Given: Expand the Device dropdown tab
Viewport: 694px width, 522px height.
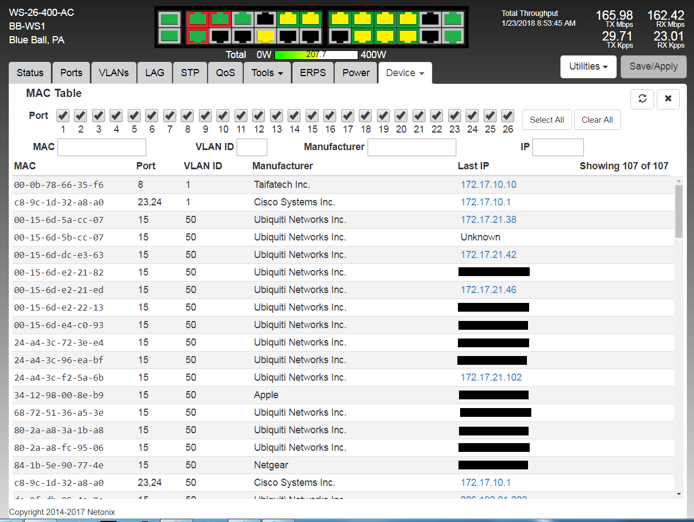Looking at the screenshot, I should [x=405, y=73].
